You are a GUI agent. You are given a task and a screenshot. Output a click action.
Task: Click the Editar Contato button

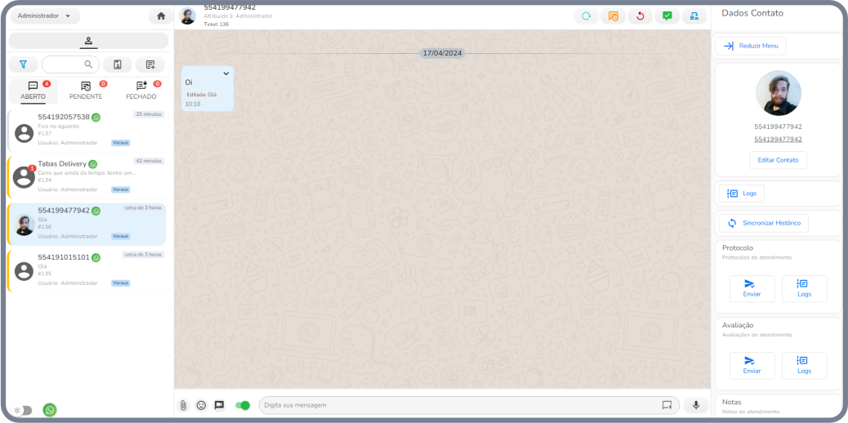pos(778,160)
